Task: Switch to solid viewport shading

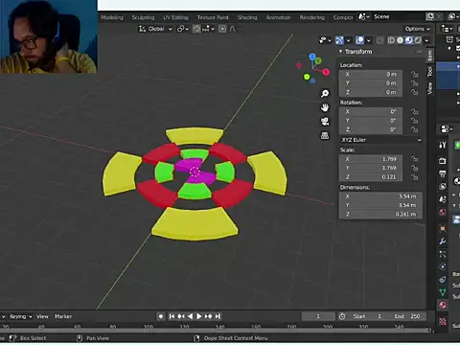Action: (400, 40)
